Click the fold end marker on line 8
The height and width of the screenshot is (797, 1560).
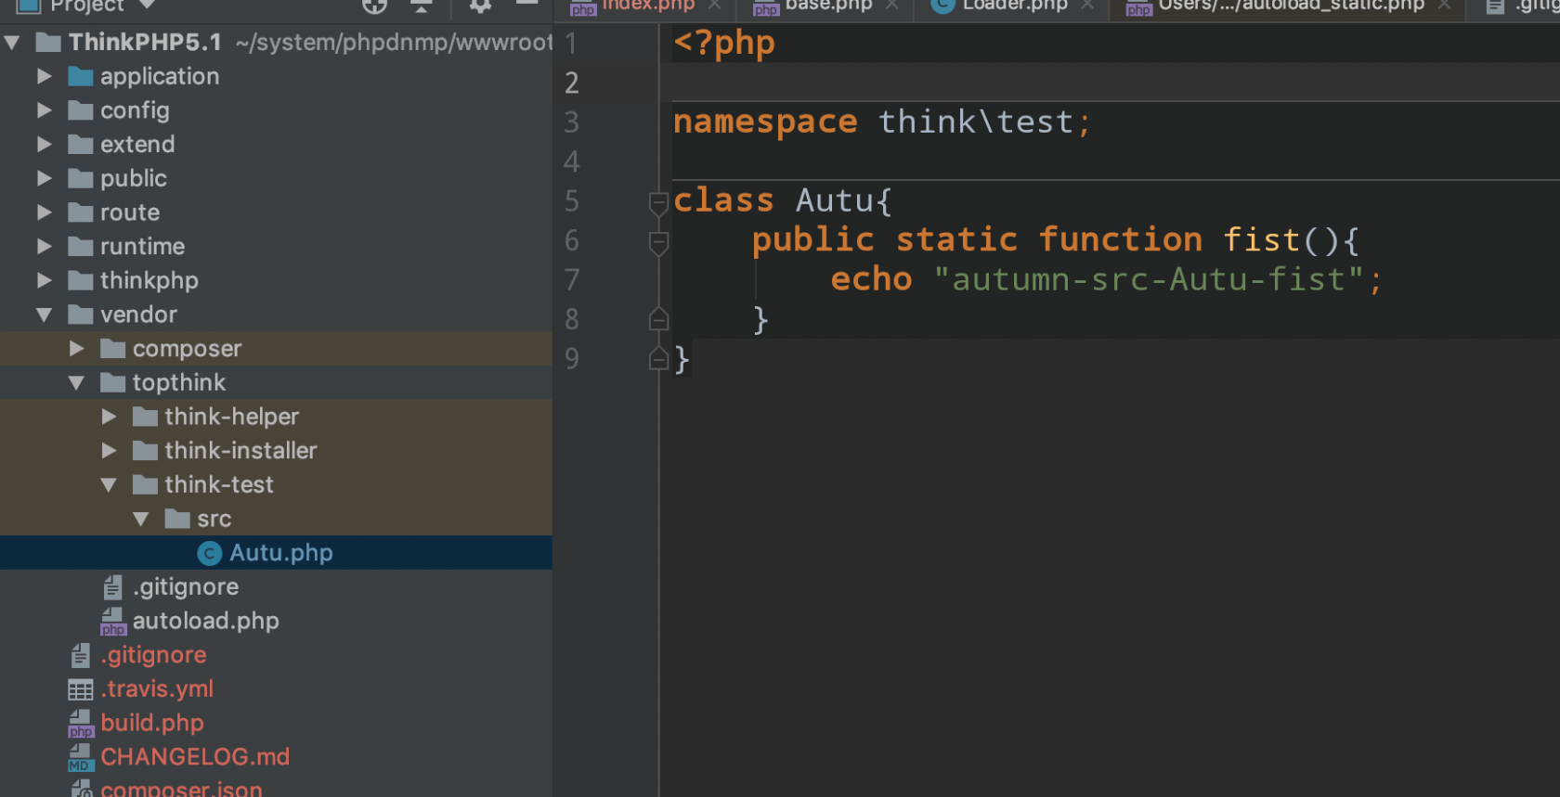click(x=658, y=319)
